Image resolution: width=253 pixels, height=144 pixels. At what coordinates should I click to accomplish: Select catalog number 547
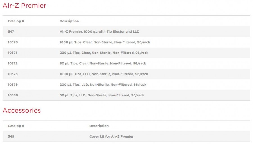click(x=11, y=32)
